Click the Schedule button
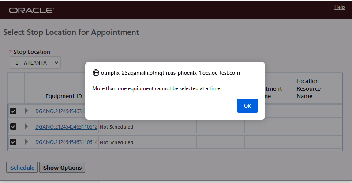 pyautogui.click(x=22, y=168)
